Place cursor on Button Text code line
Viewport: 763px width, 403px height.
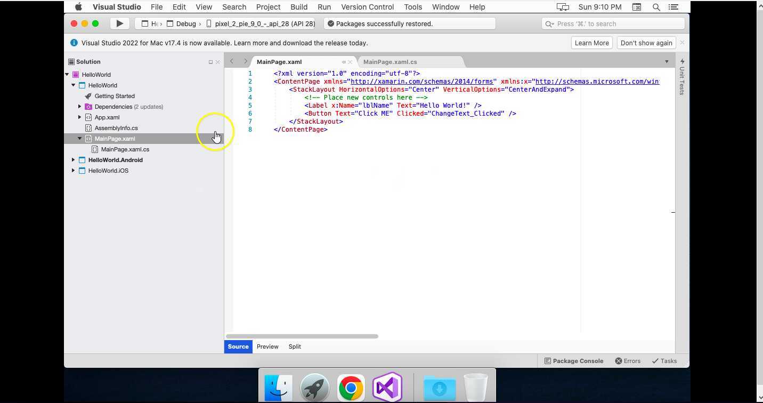[x=410, y=114]
